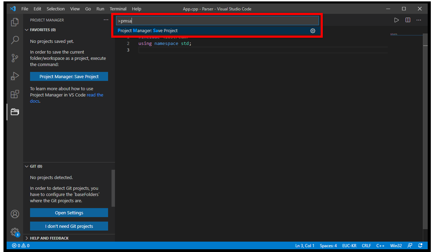Viewport: 435px width, 252px height.
Task: Click 'using namespace std;' code line
Action: point(165,43)
